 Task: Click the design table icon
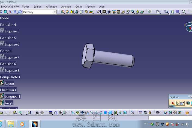click(x=50, y=112)
